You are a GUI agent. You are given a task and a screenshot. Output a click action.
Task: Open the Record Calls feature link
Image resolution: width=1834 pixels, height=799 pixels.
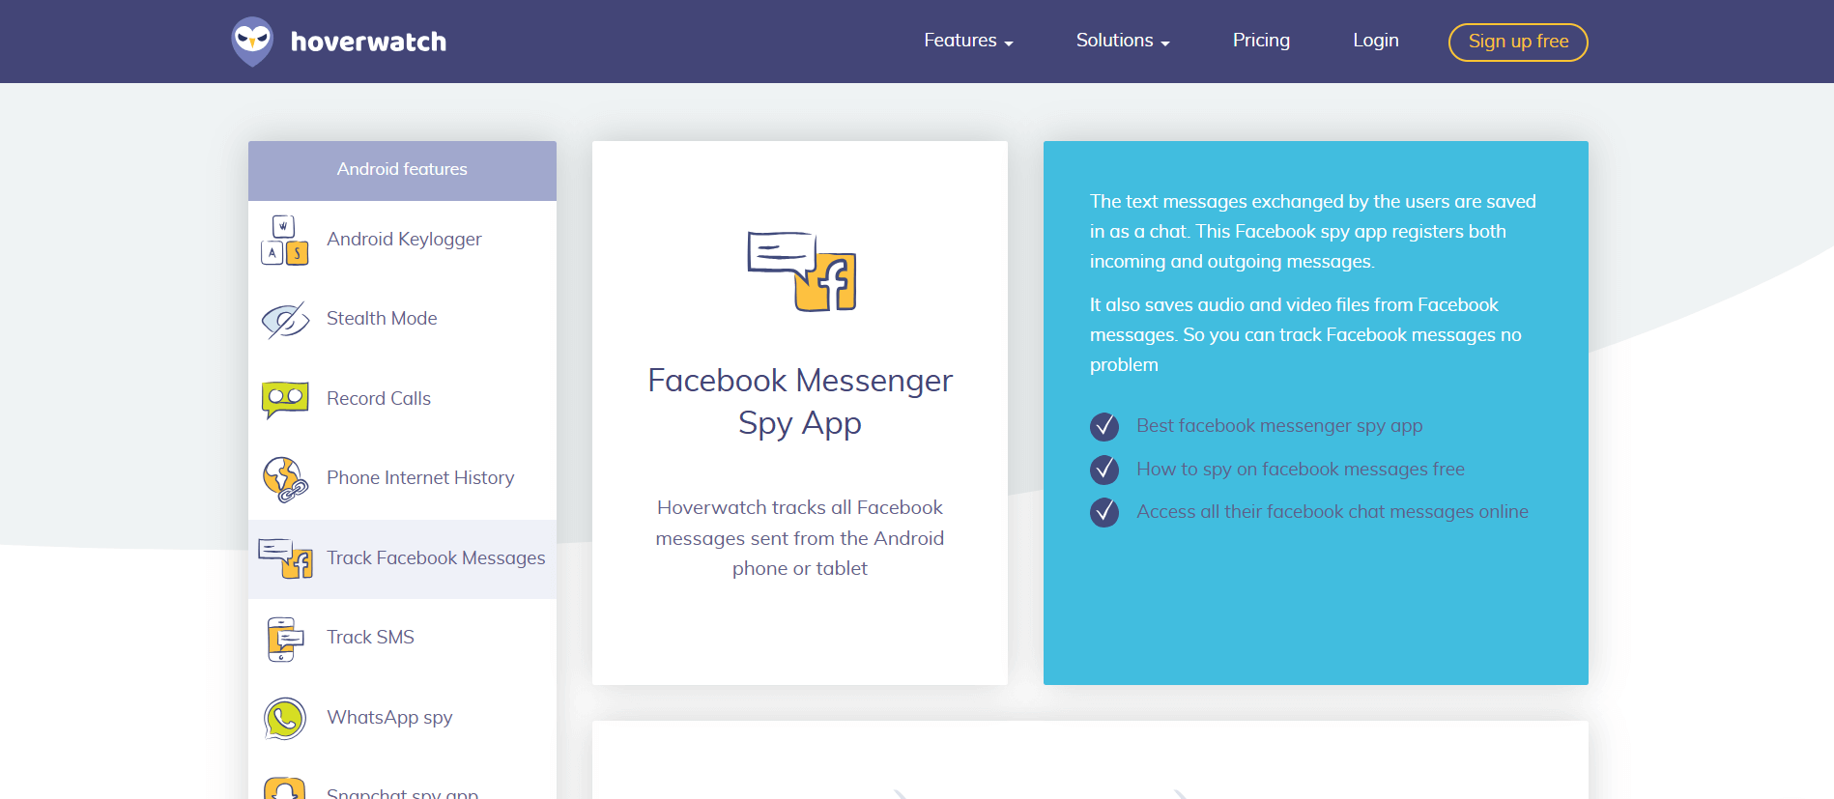pyautogui.click(x=379, y=399)
